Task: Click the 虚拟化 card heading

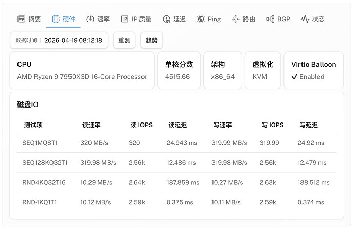Action: [262, 64]
